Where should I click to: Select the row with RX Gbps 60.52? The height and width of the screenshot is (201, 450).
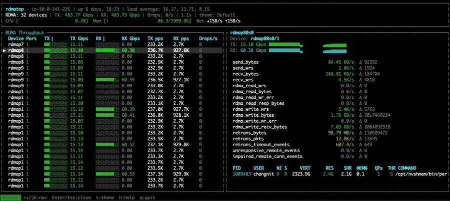tap(112, 145)
